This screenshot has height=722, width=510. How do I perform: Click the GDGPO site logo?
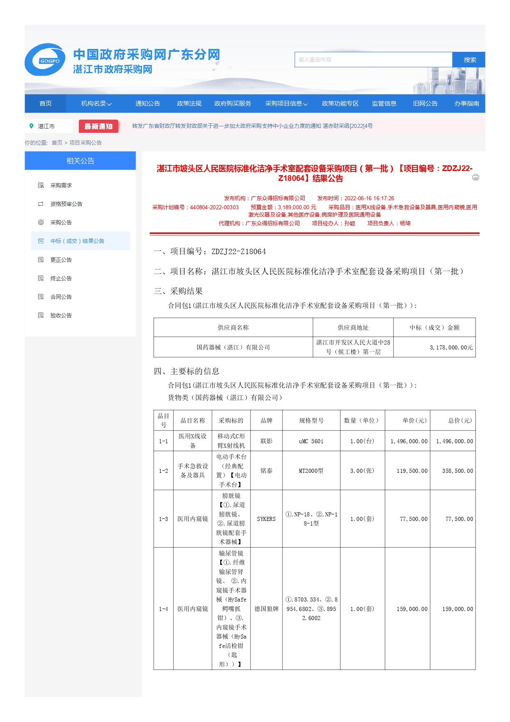pyautogui.click(x=45, y=60)
